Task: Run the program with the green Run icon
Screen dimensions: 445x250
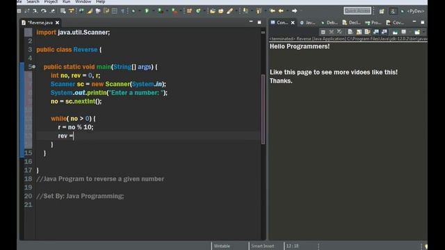Action: 147,11
